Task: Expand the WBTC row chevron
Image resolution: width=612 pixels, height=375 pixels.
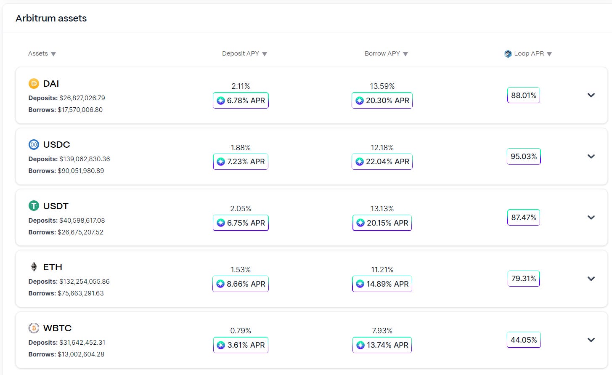Action: click(591, 340)
